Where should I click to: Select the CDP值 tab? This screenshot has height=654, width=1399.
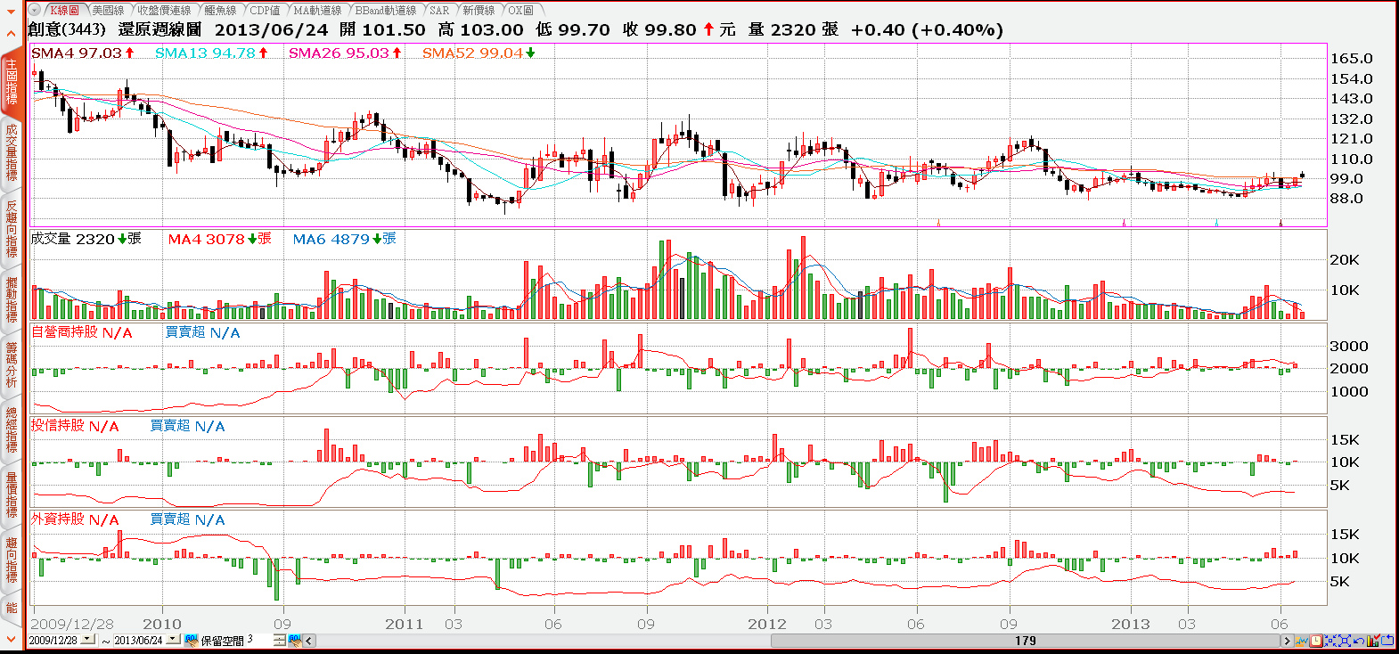265,10
